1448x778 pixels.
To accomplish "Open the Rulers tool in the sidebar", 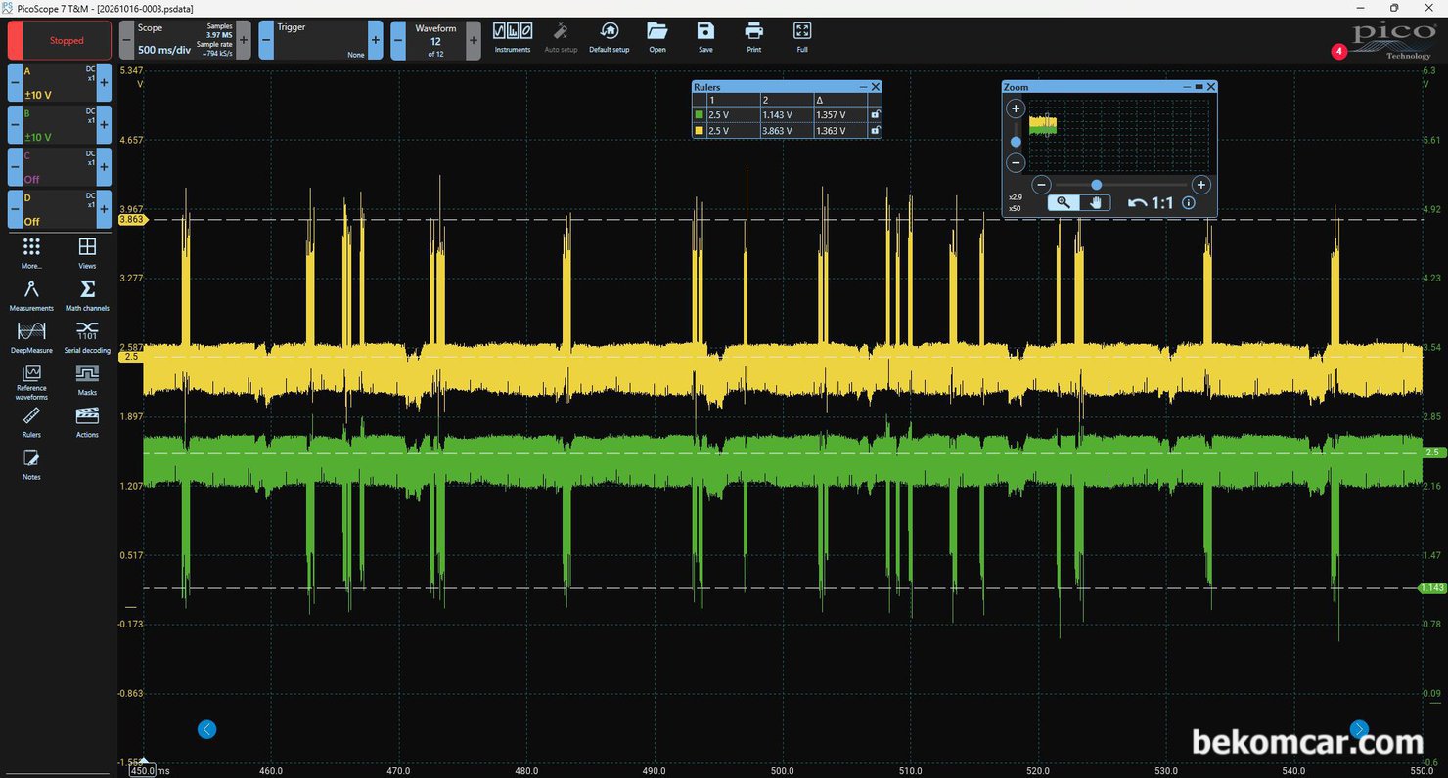I will pos(31,422).
